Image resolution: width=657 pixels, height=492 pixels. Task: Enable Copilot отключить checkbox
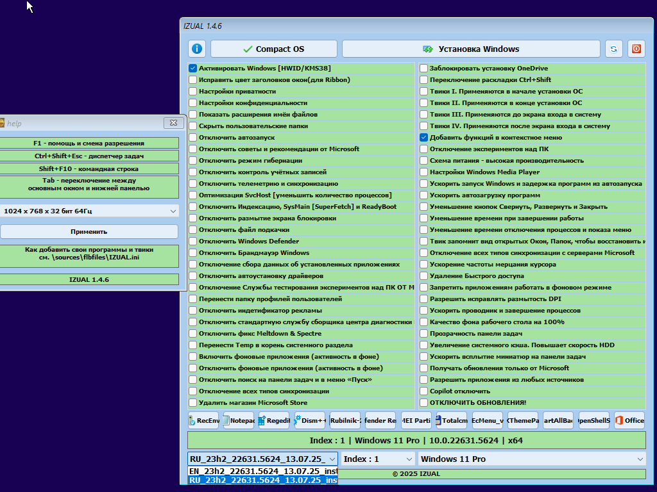[423, 391]
